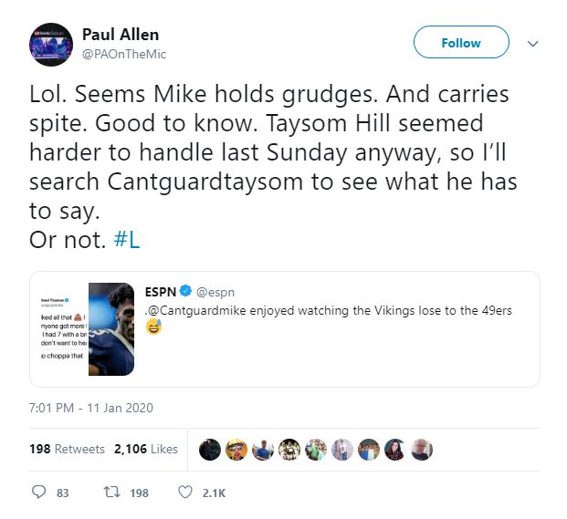Expand tweet options chevron menu
Viewport: 567px width, 519px height.
pos(532,44)
